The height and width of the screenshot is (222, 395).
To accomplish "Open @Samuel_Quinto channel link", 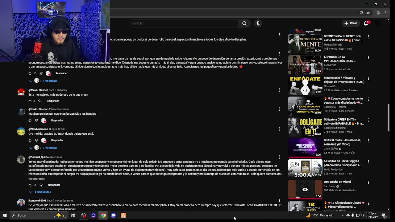I will (x=39, y=157).
